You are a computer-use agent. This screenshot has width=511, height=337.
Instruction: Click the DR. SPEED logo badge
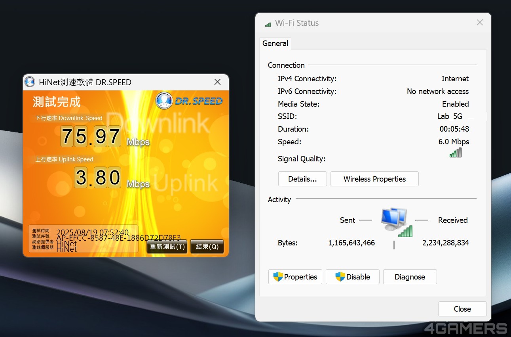coord(189,101)
